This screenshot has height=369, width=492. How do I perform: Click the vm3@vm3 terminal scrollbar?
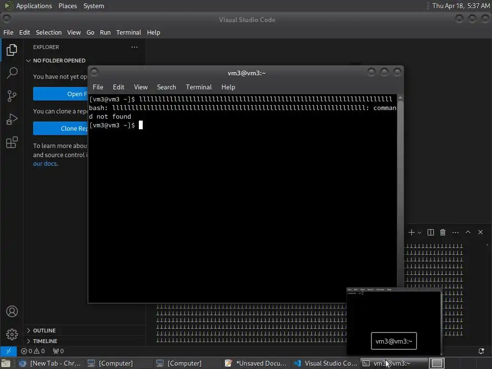click(400, 198)
